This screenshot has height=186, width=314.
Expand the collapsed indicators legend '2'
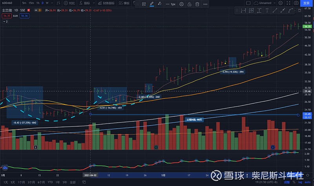coord(5,22)
